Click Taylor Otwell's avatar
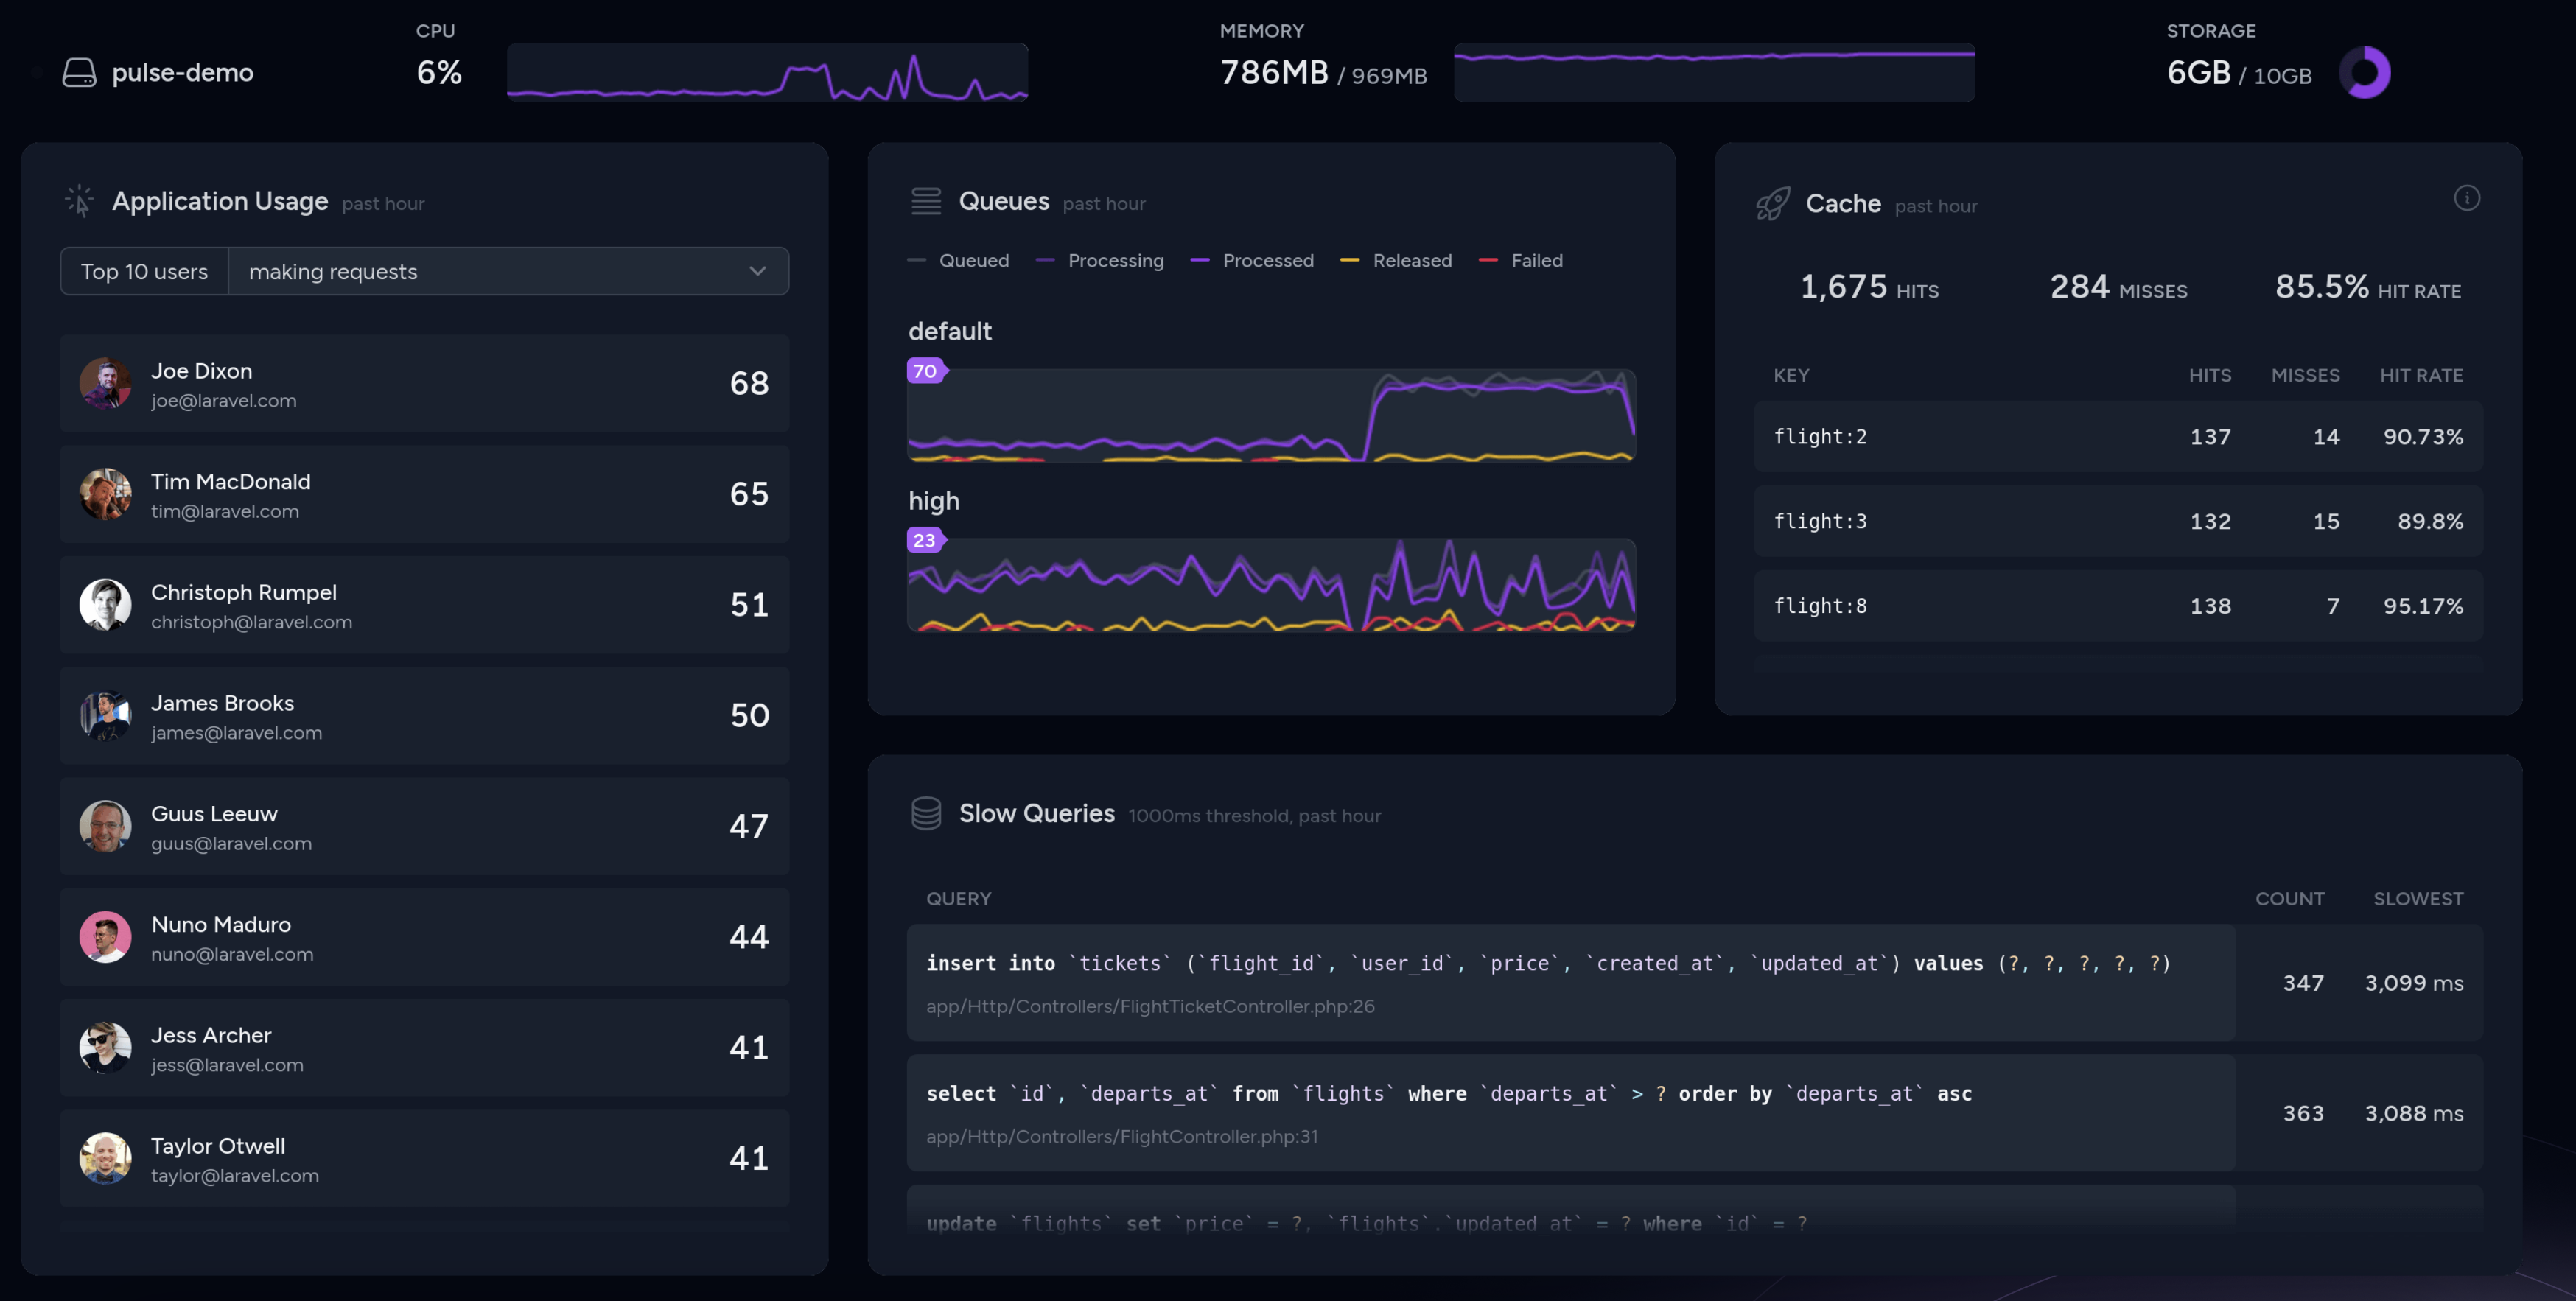 click(x=105, y=1159)
